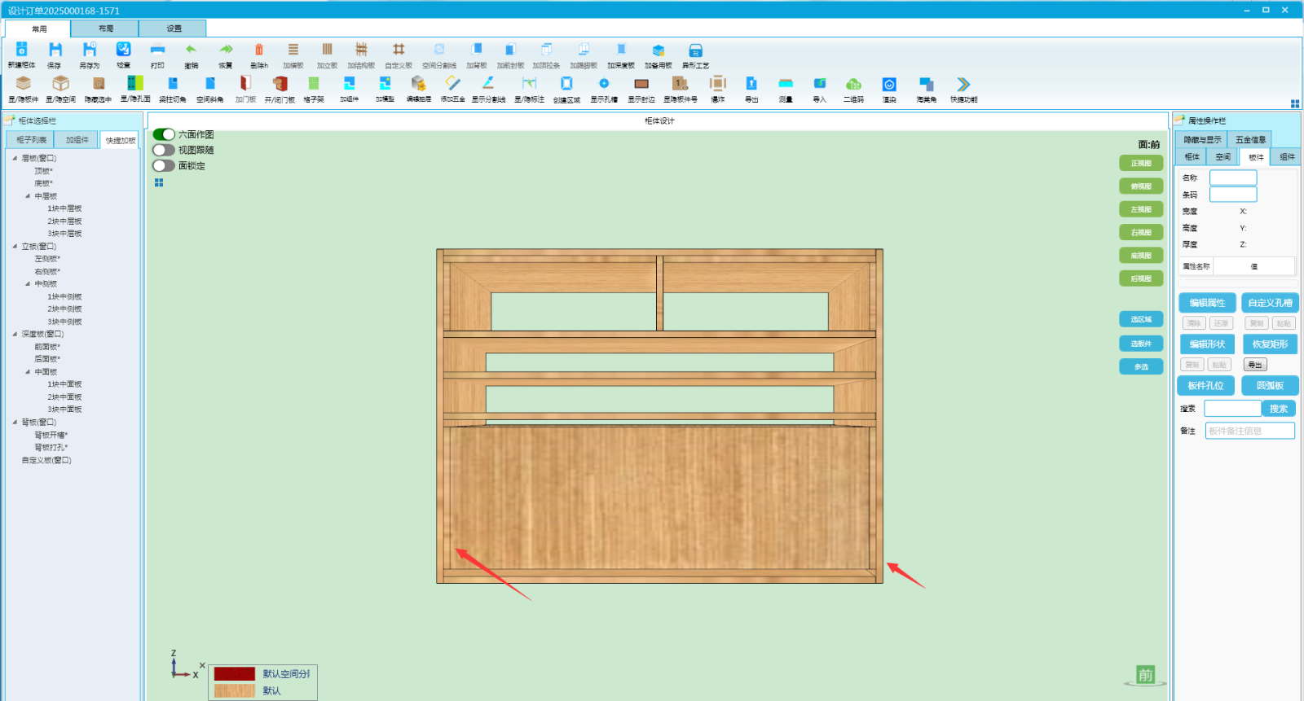The image size is (1304, 701).
Task: Collapse the 中面板 tree node
Action: 28,372
